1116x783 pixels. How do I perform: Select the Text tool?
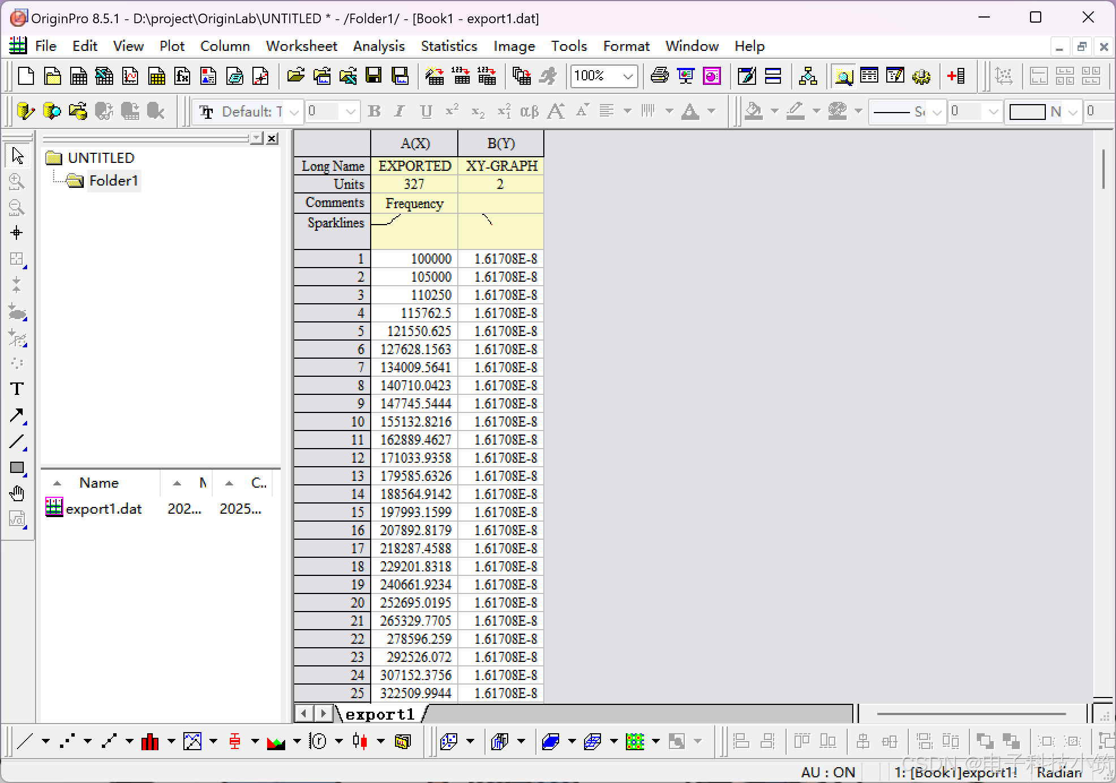click(x=17, y=389)
